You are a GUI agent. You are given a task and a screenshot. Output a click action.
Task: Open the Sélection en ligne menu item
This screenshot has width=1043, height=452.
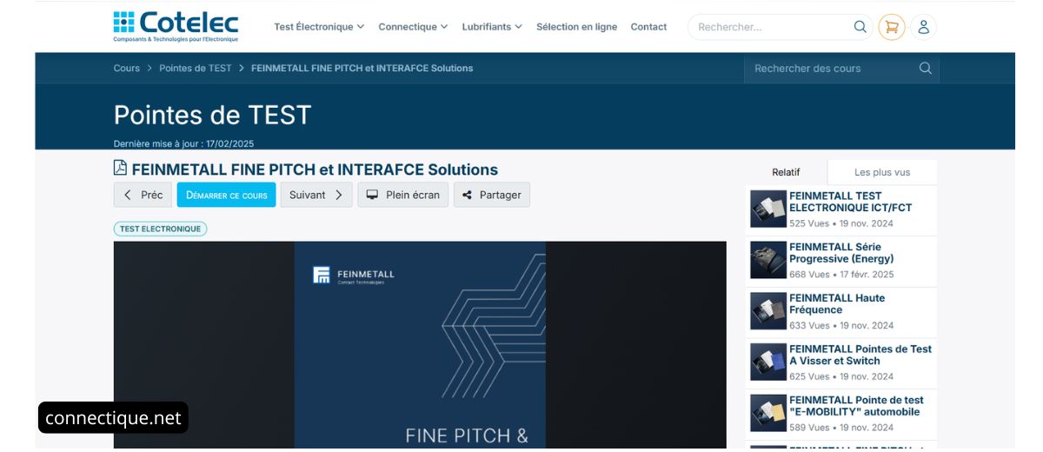click(x=576, y=27)
